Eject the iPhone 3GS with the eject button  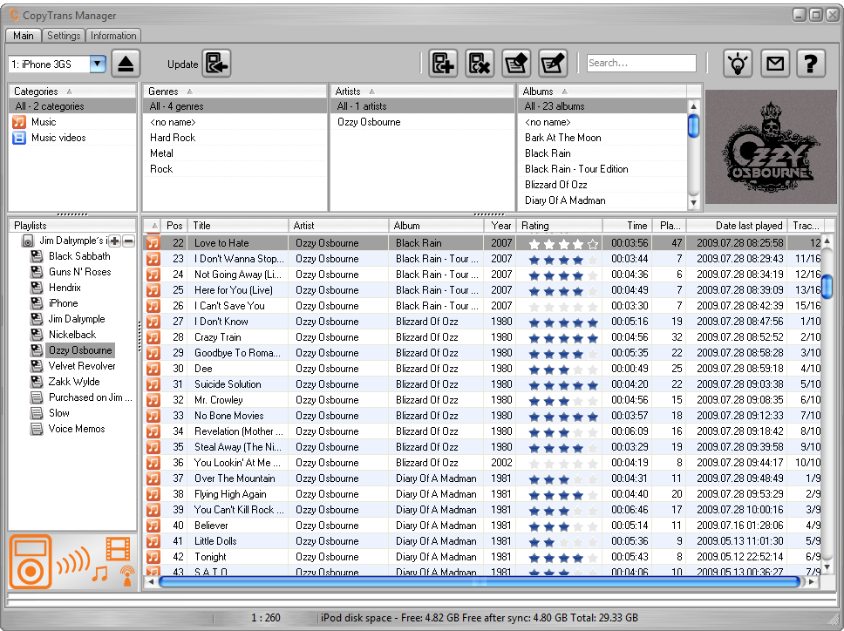(126, 64)
